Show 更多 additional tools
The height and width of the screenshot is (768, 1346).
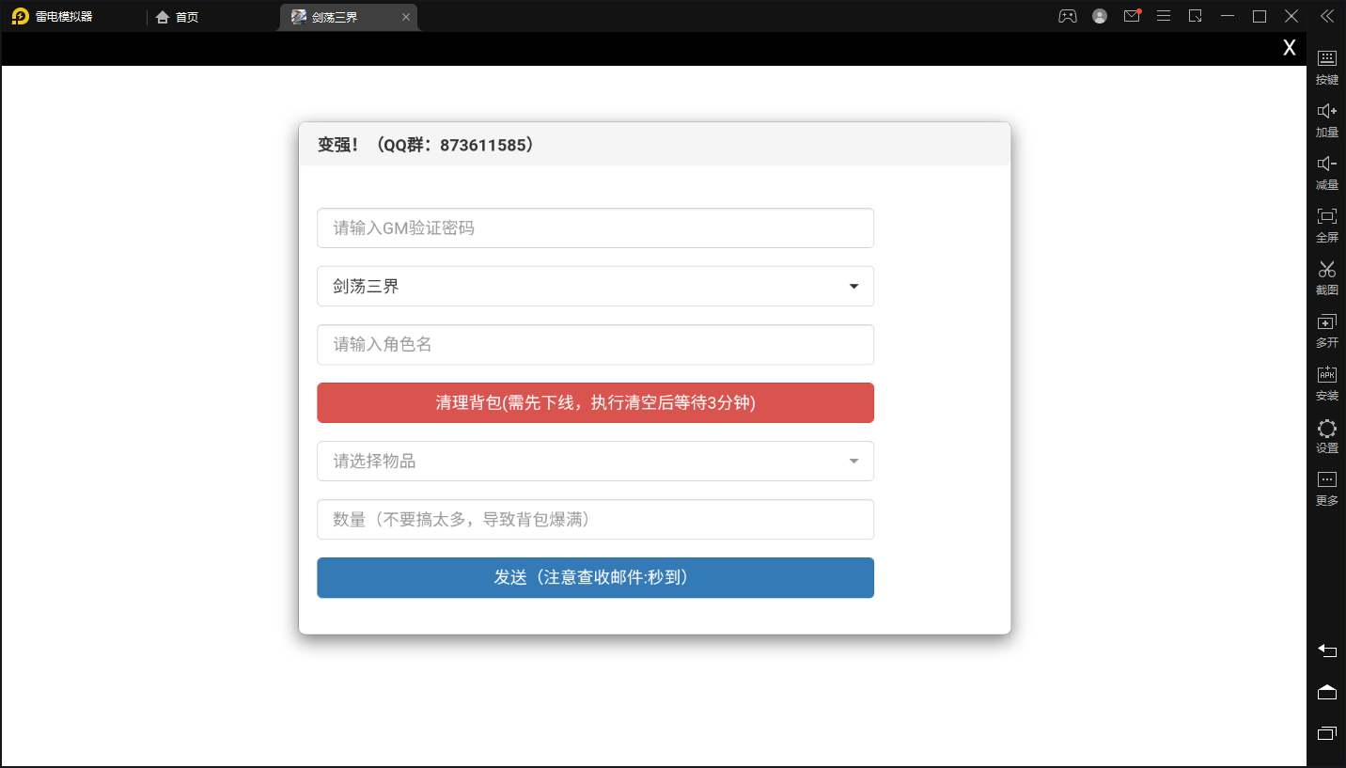[1326, 488]
